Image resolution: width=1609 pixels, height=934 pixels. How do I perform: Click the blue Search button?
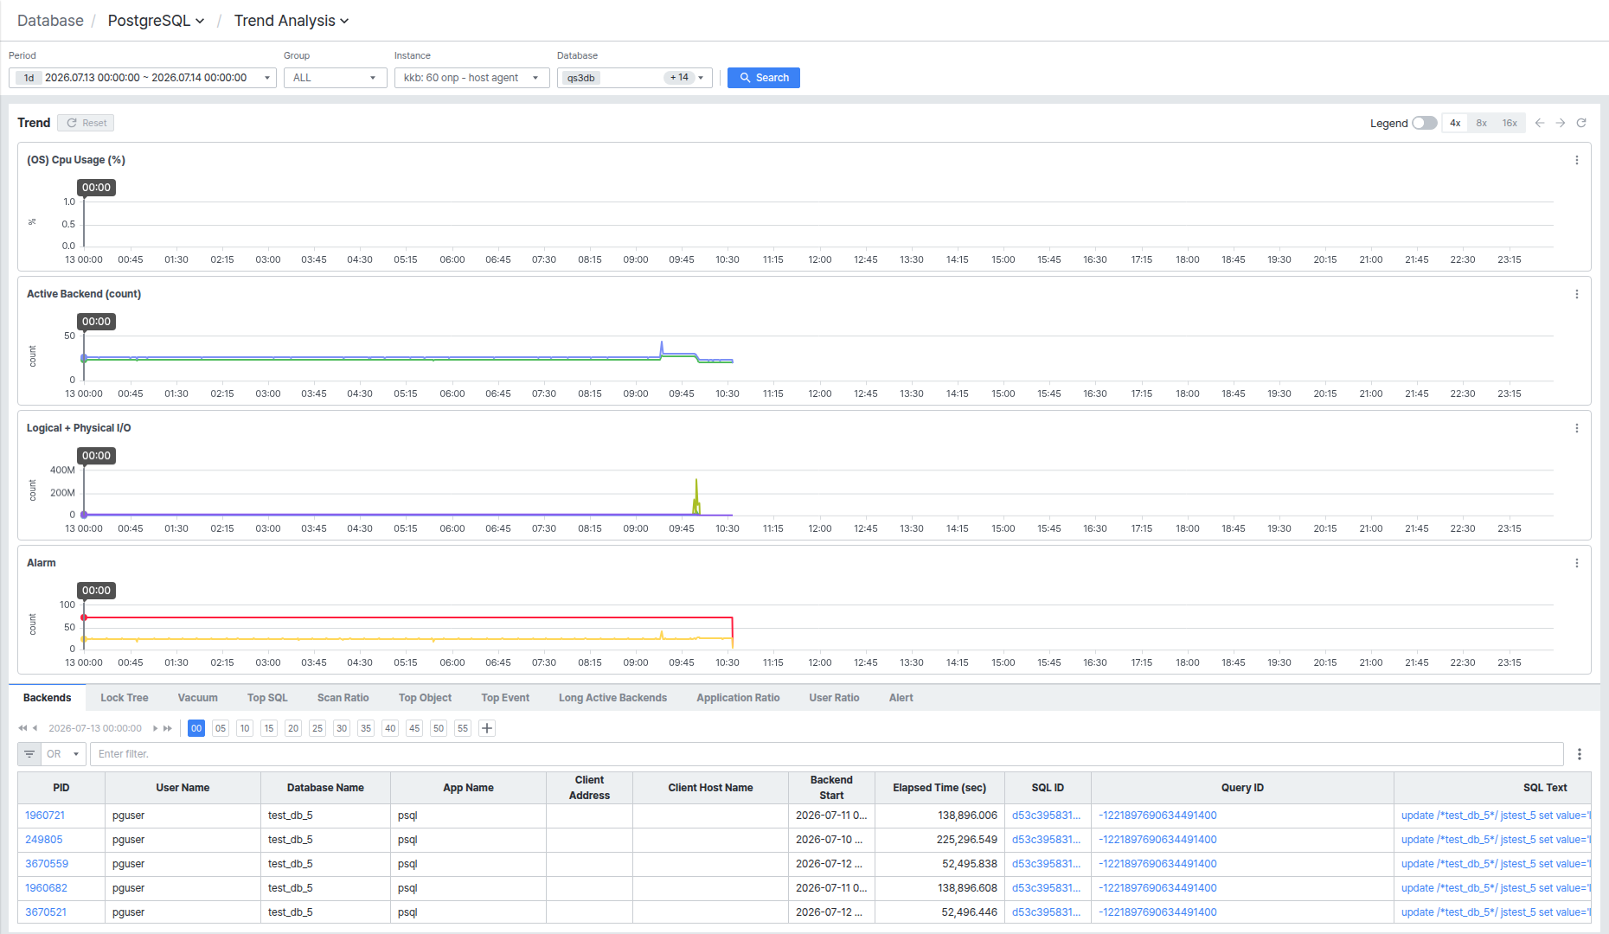tap(764, 78)
